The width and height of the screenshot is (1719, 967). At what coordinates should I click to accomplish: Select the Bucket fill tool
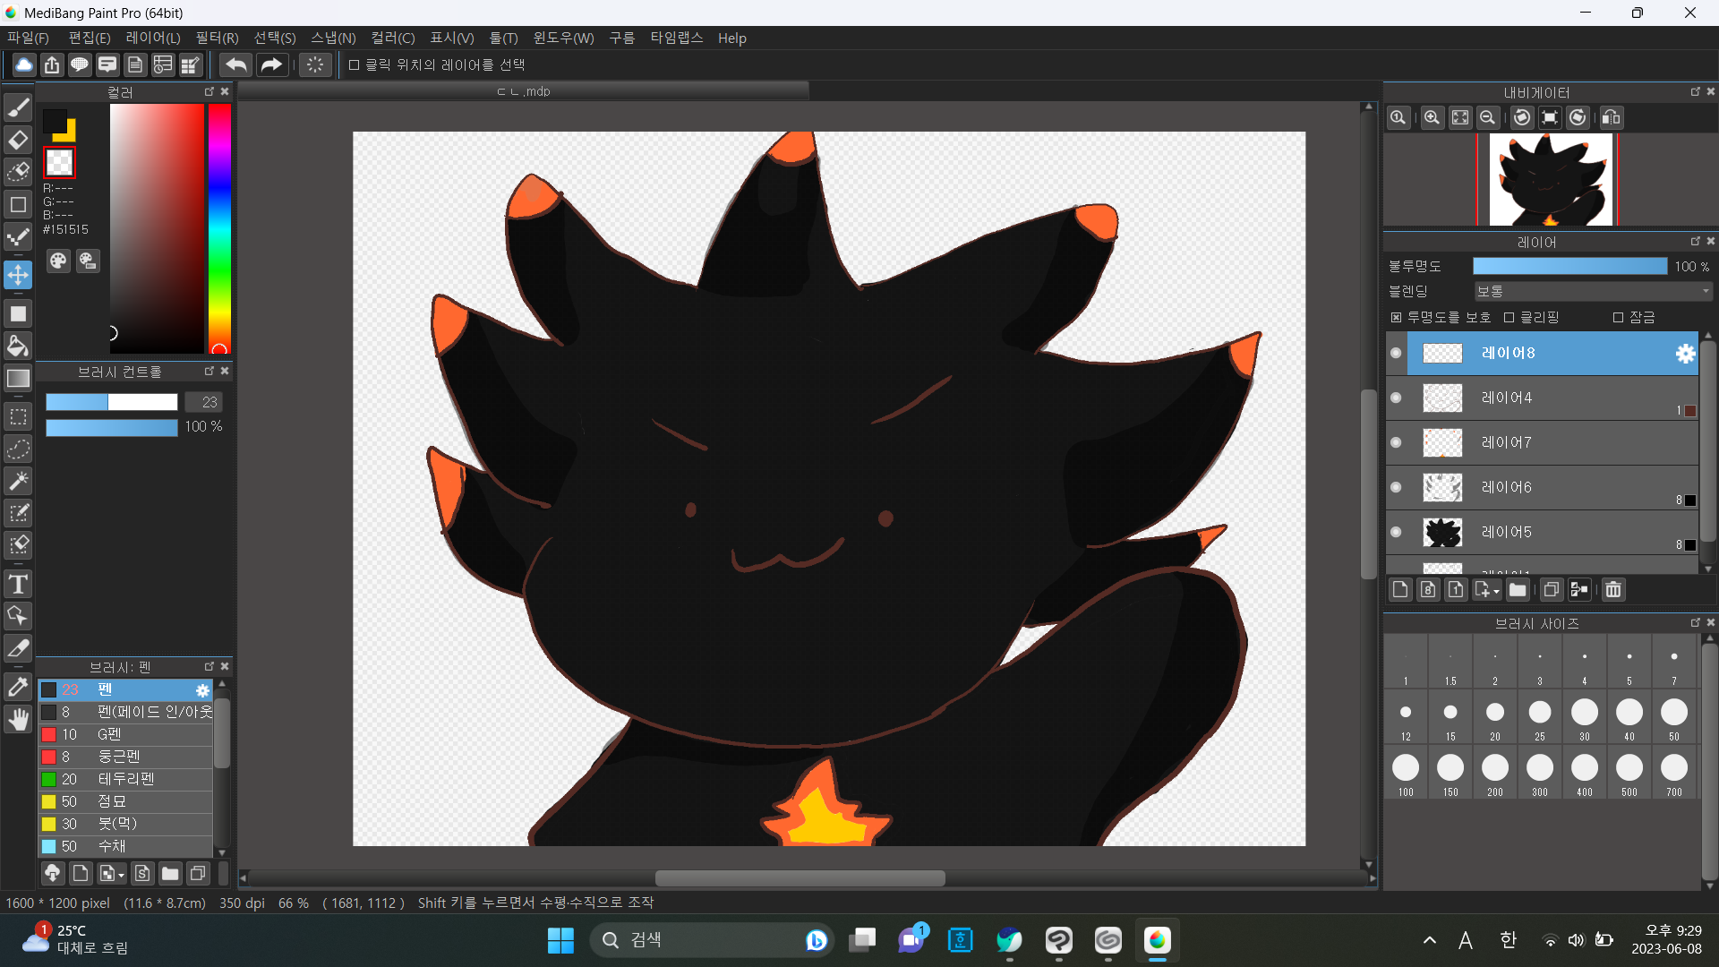(x=18, y=346)
